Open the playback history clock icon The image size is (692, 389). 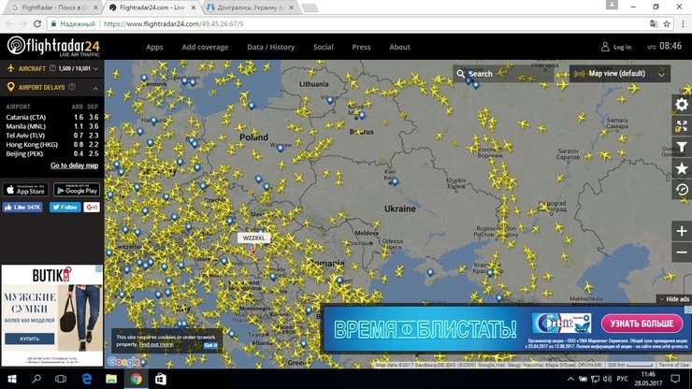tap(681, 190)
